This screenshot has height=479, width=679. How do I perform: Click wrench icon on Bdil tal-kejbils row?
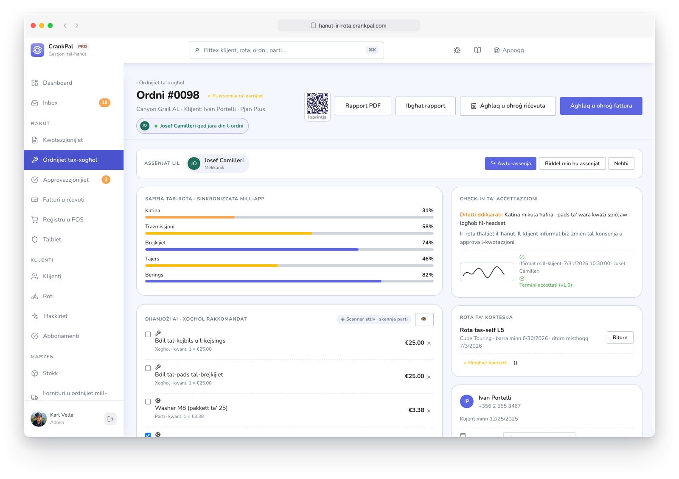coord(158,333)
